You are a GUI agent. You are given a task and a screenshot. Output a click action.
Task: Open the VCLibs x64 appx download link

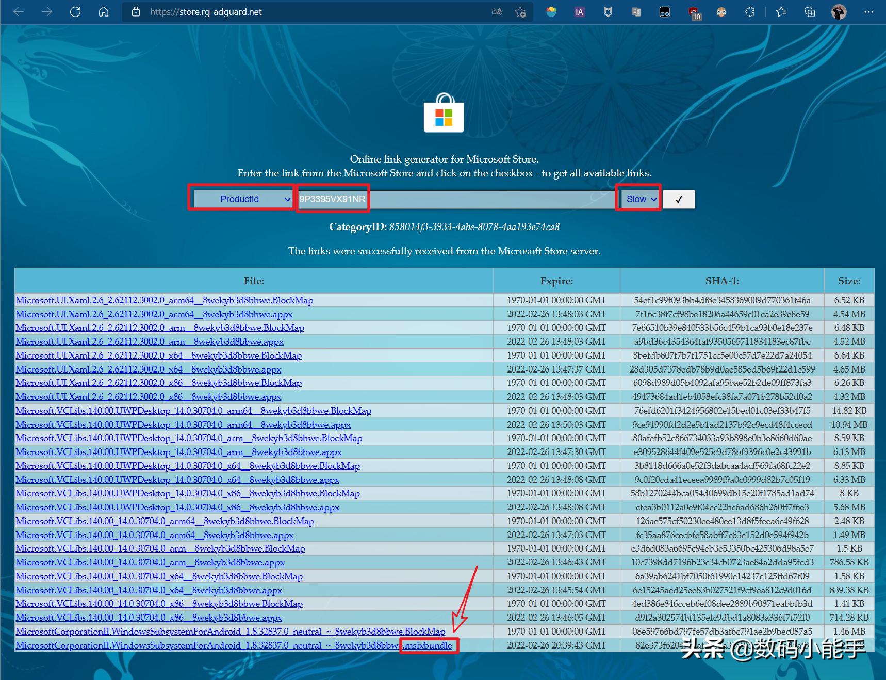coord(150,590)
